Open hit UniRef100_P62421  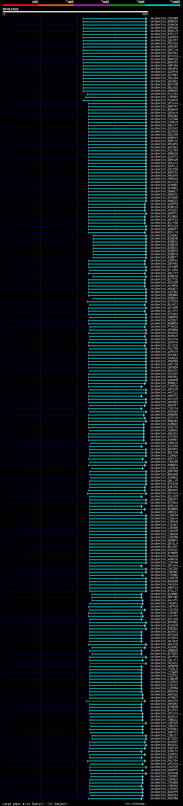coord(164,663)
